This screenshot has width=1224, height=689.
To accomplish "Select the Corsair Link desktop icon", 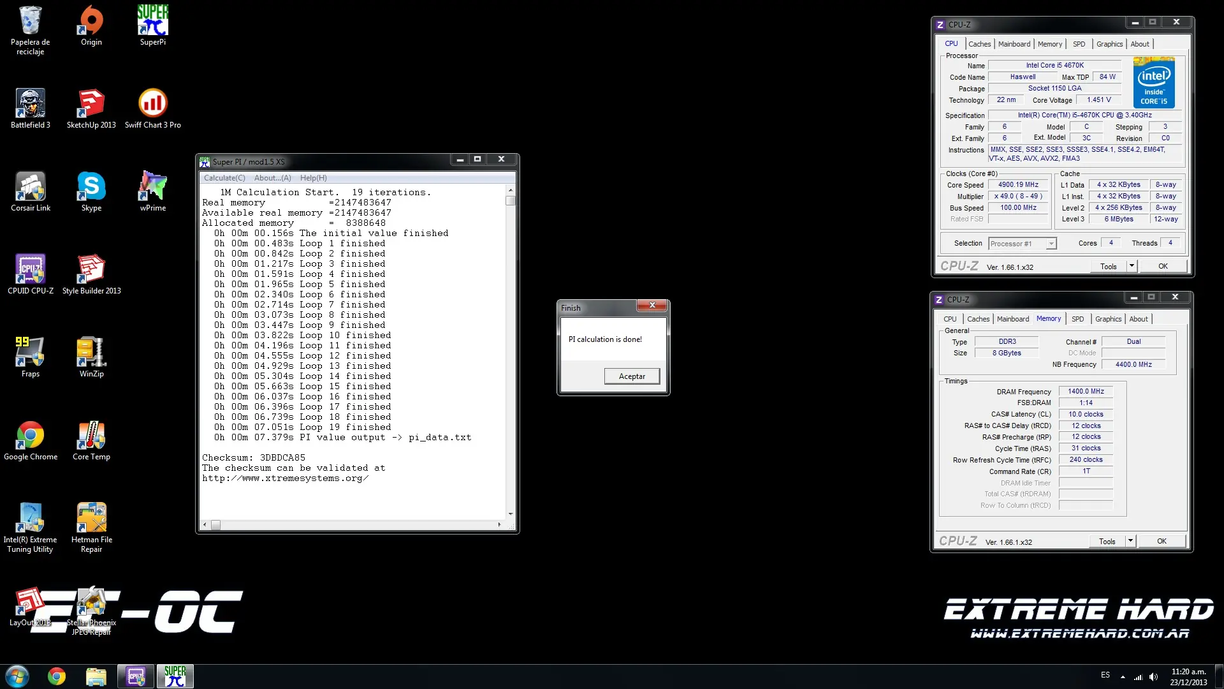I will coord(30,191).
